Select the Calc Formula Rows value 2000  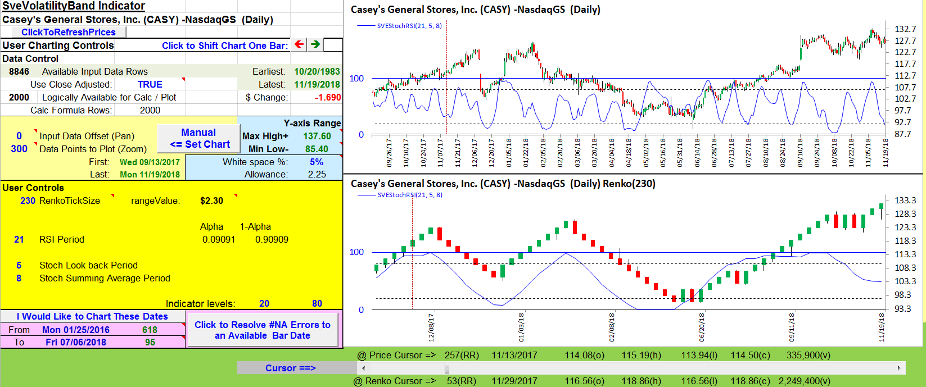[x=150, y=110]
